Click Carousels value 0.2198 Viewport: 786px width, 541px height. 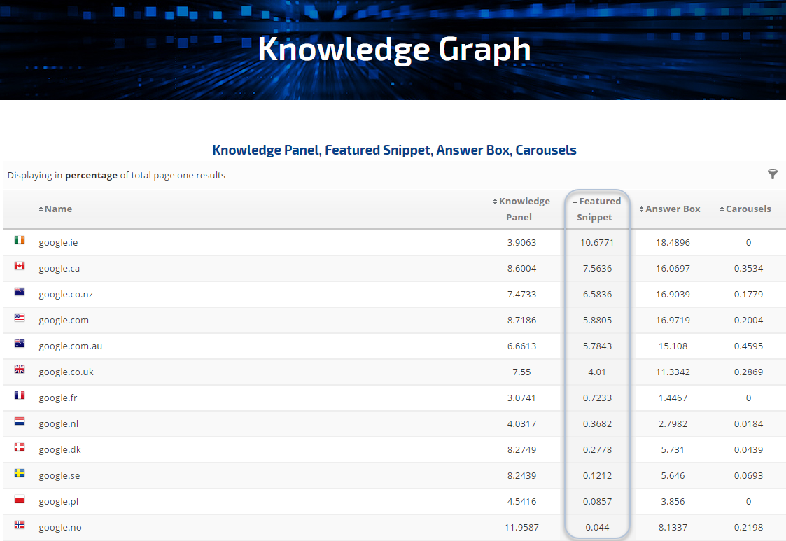point(748,528)
